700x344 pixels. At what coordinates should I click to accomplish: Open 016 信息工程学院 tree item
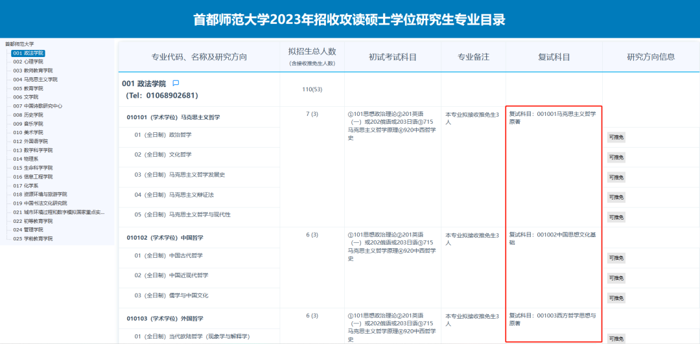coord(32,177)
